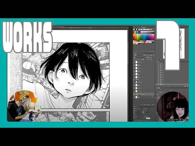The width and height of the screenshot is (195, 146).
Task: Open the layer style fx icon
Action: (143, 105)
